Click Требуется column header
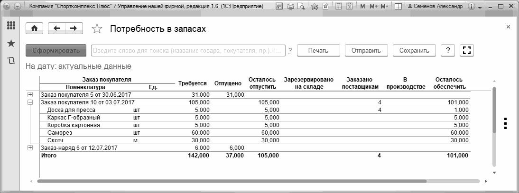This screenshot has width=519, height=193. tap(192, 83)
